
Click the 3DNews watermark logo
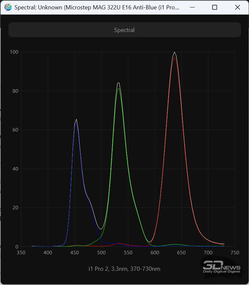221,268
